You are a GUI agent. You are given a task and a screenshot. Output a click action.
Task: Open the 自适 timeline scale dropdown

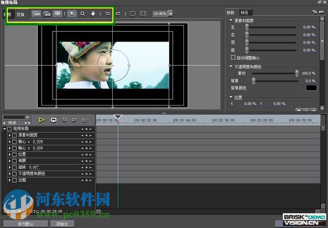26,123
